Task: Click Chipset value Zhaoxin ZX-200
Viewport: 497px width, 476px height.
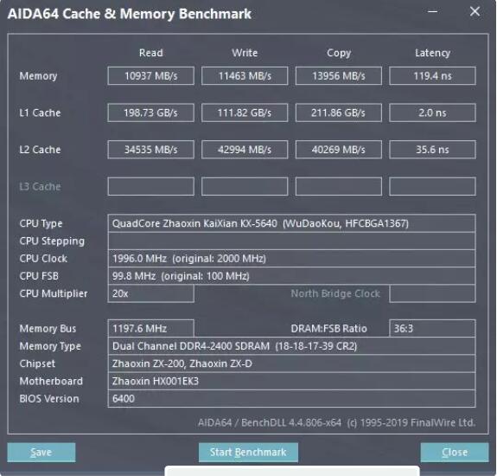Action: [x=291, y=363]
